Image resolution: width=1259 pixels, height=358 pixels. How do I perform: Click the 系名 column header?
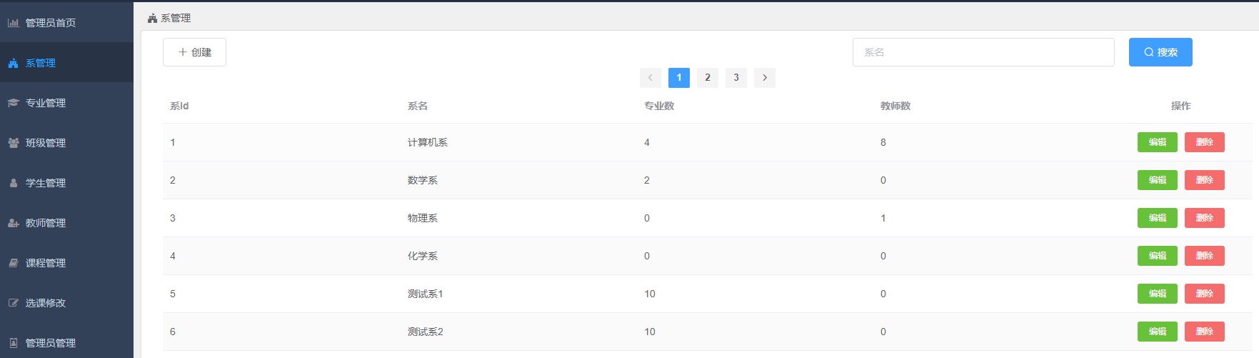click(418, 106)
